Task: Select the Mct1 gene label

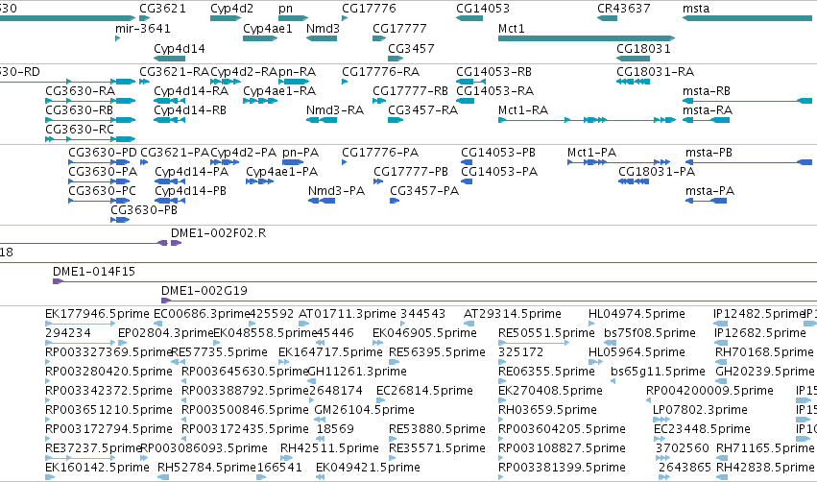Action: [511, 28]
